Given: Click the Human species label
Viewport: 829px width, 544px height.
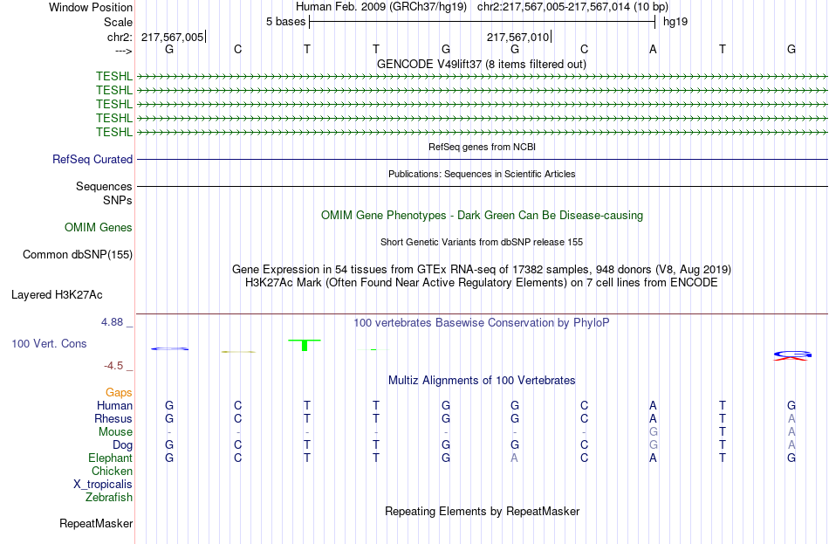Looking at the screenshot, I should pyautogui.click(x=114, y=406).
